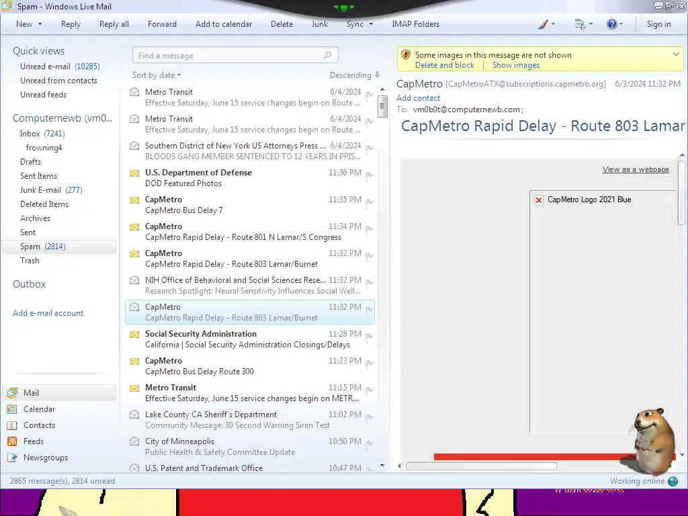Image resolution: width=688 pixels, height=516 pixels.
Task: Click Delete and block link
Action: click(445, 65)
